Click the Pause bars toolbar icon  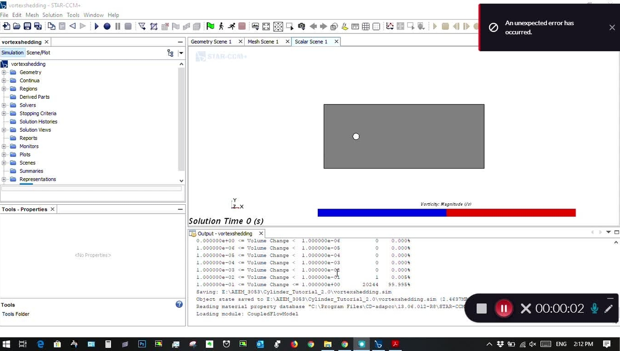tap(118, 26)
